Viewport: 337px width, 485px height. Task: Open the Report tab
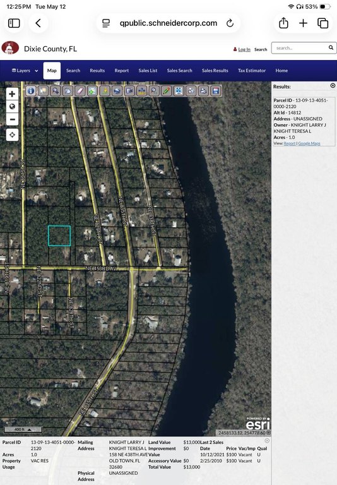tap(122, 71)
